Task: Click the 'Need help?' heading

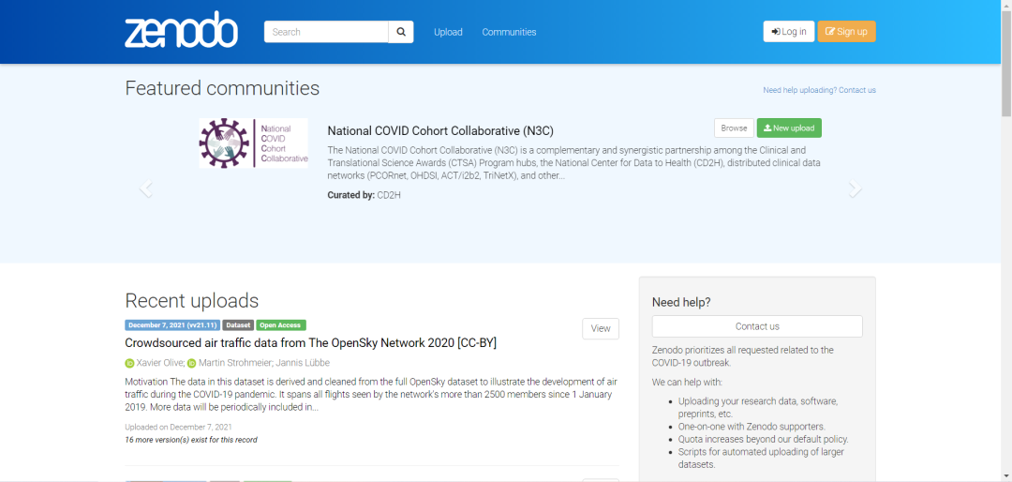Action: click(681, 302)
